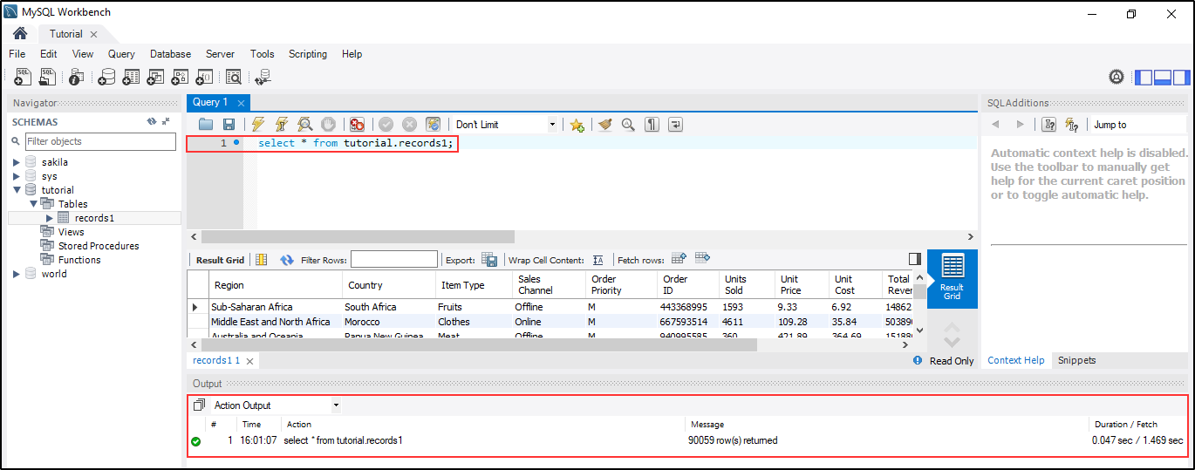Fetch next frame of rows
1195x470 pixels.
pos(679,258)
